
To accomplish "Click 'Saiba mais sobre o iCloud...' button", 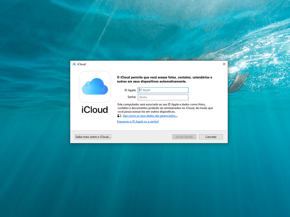I will (93, 137).
